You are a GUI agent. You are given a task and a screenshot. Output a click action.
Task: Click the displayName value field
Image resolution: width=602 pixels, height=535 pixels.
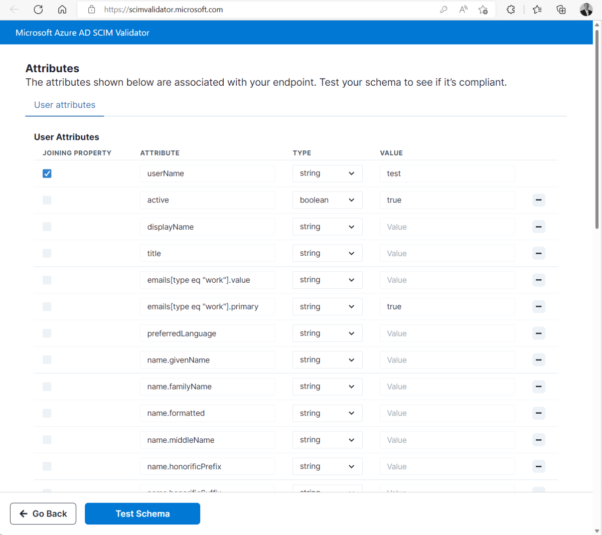click(x=447, y=227)
